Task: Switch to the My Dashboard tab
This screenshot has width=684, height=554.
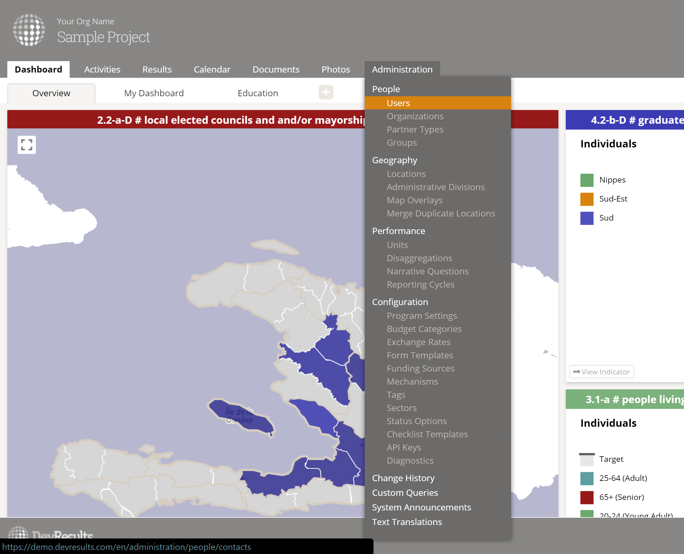Action: click(154, 93)
